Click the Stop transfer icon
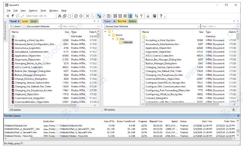The width and height of the screenshot is (243, 147). point(81,16)
